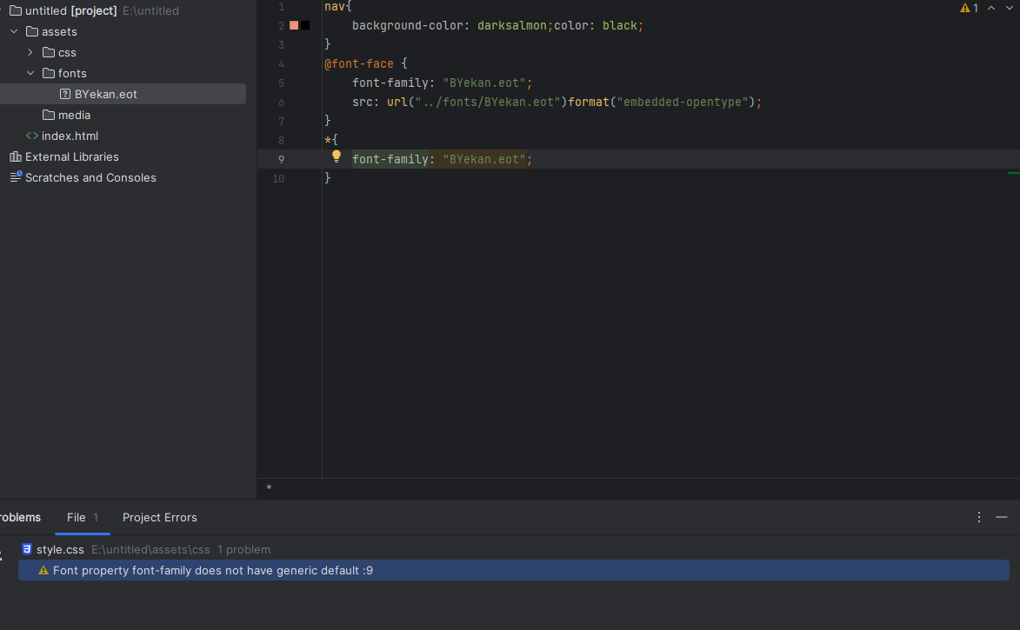Select the style.css problem file row
The width and height of the screenshot is (1020, 630).
point(514,549)
